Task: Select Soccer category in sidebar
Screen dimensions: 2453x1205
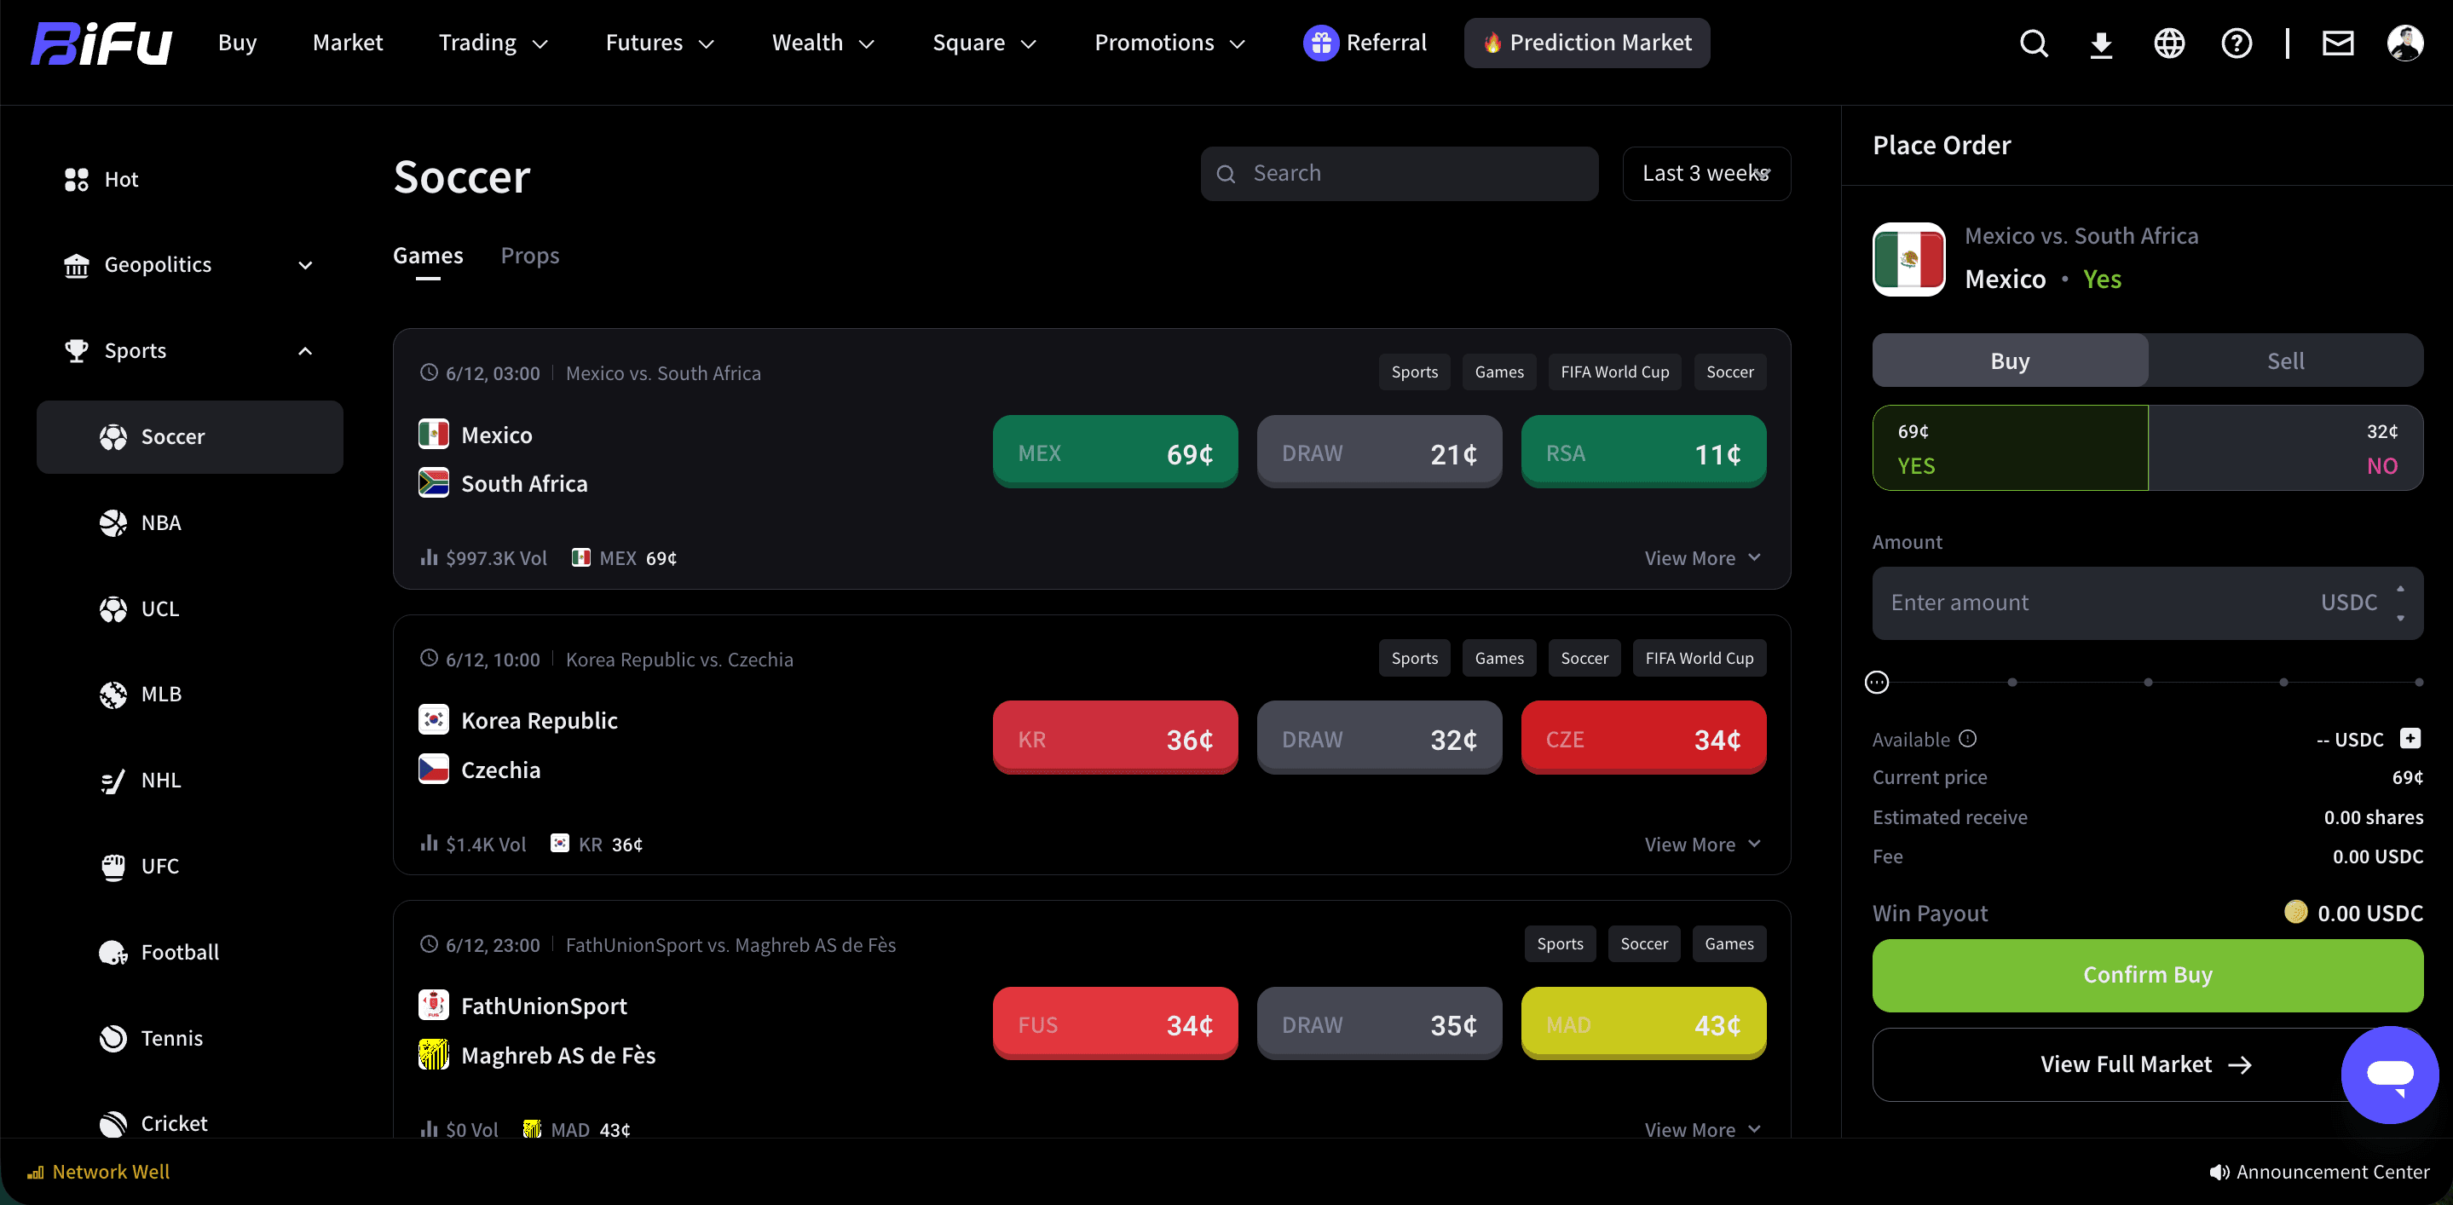Action: coord(189,437)
